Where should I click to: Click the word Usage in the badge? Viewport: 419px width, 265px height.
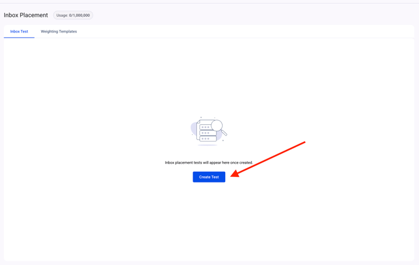(62, 15)
